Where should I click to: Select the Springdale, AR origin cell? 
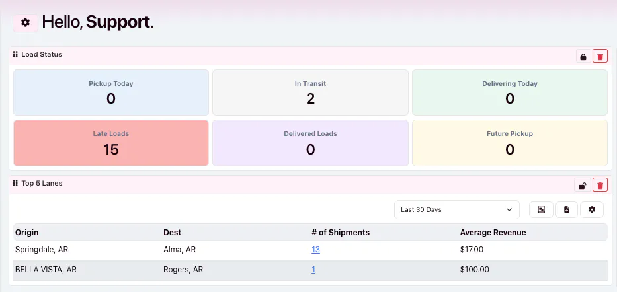pos(42,250)
